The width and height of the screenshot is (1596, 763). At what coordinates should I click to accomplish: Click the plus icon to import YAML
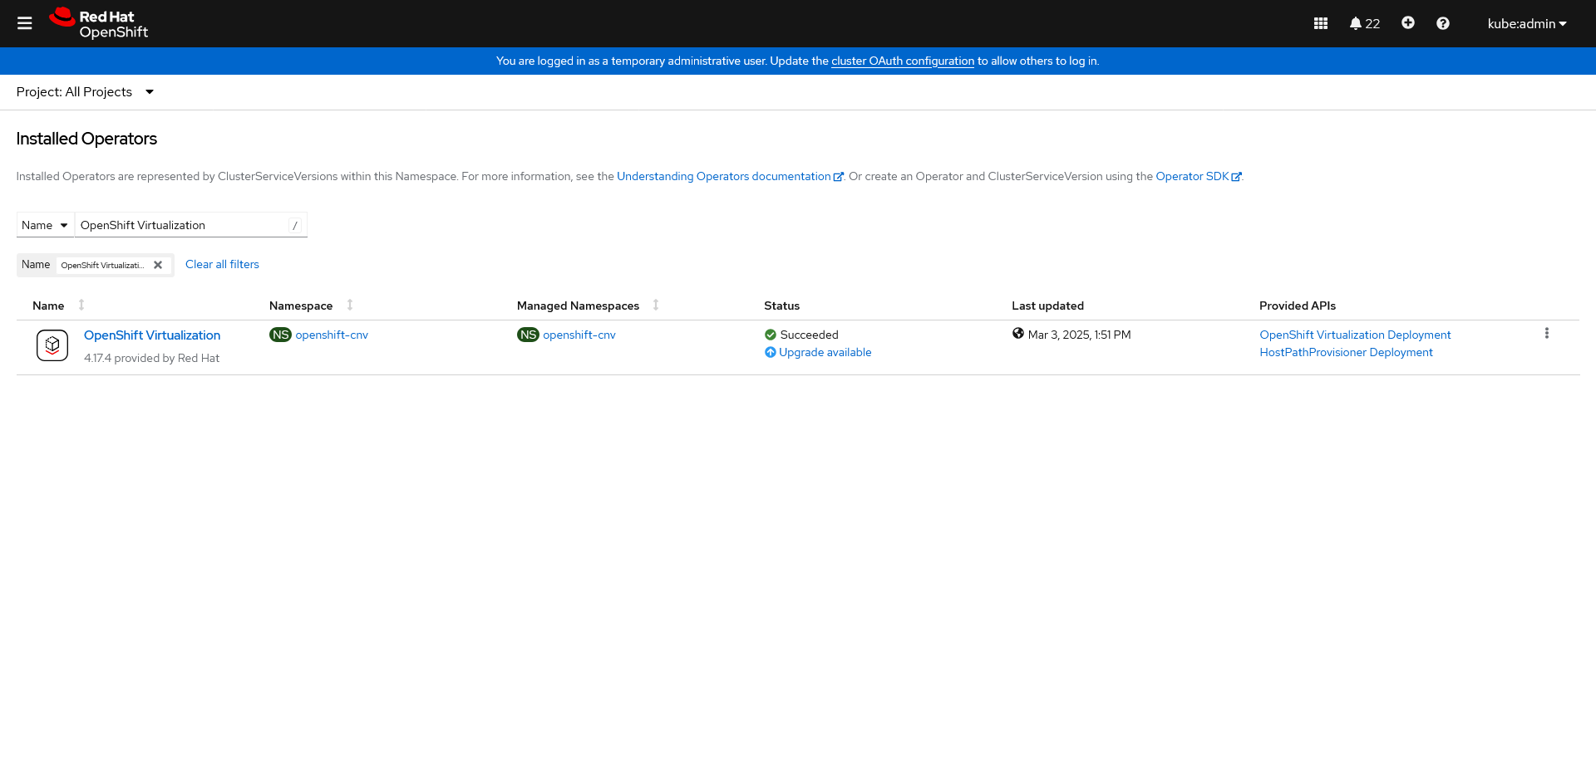(1407, 23)
